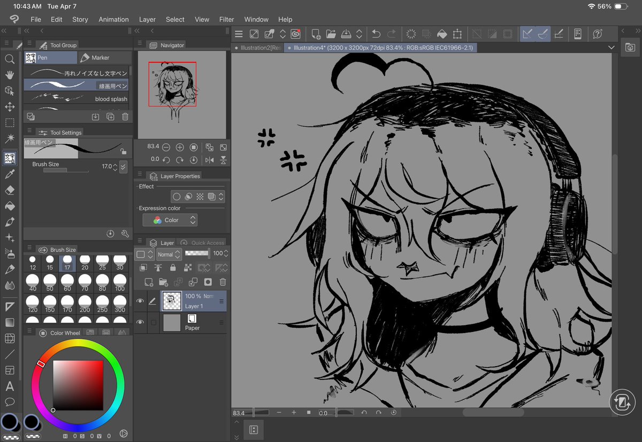The width and height of the screenshot is (642, 442).
Task: Switch to the Marker tool group tab
Action: pyautogui.click(x=105, y=57)
